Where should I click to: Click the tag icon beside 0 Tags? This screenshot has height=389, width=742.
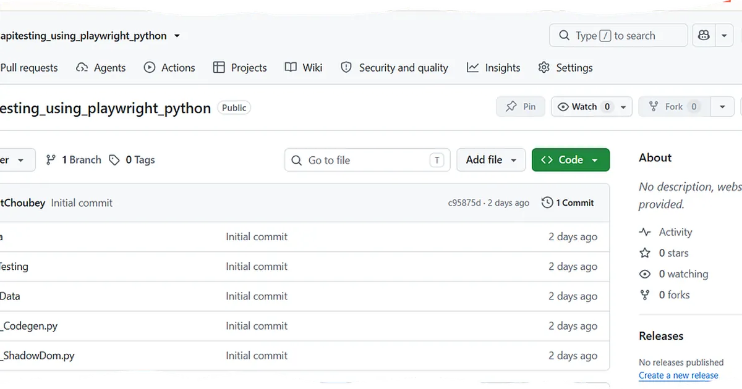coord(114,160)
